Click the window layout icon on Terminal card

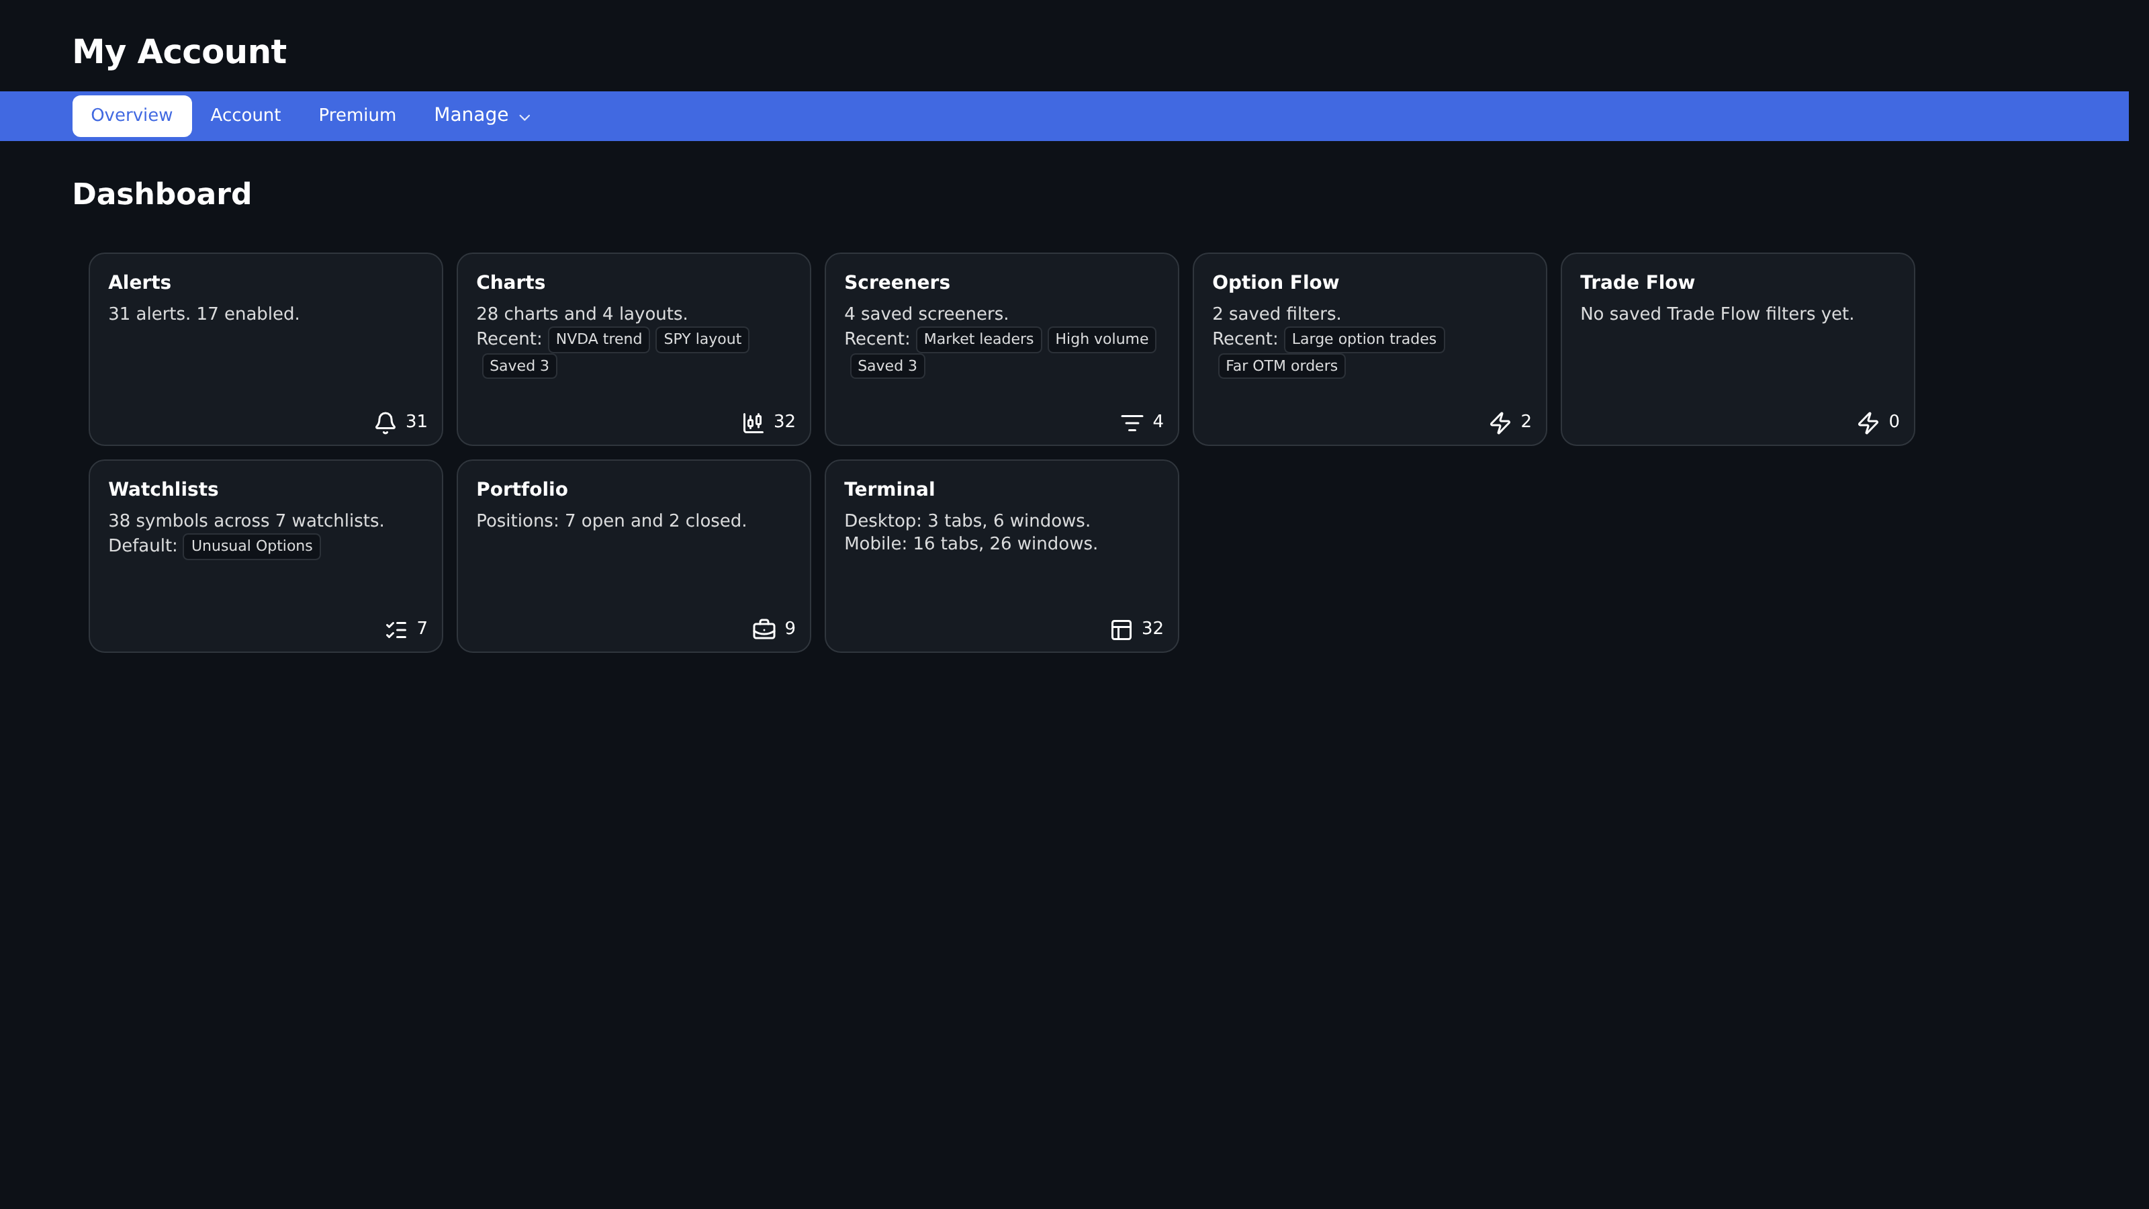coord(1122,629)
